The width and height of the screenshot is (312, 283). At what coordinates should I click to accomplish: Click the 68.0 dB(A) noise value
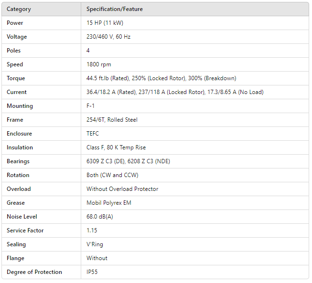click(x=99, y=217)
